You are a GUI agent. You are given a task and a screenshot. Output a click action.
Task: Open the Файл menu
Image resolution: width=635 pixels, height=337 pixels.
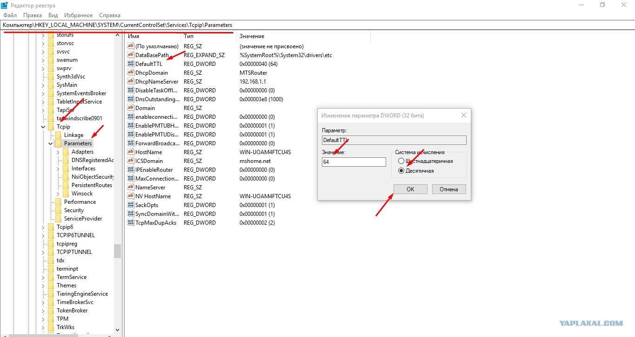[x=10, y=15]
